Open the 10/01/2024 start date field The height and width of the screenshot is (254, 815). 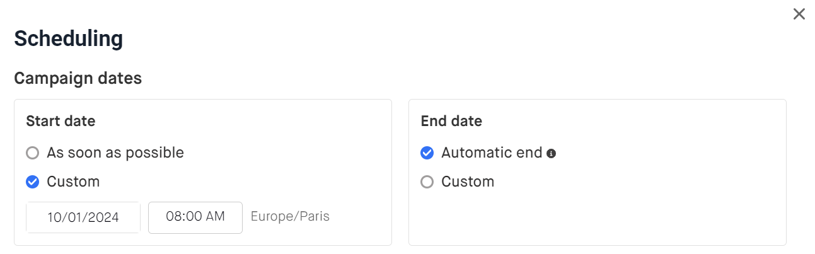pos(83,217)
